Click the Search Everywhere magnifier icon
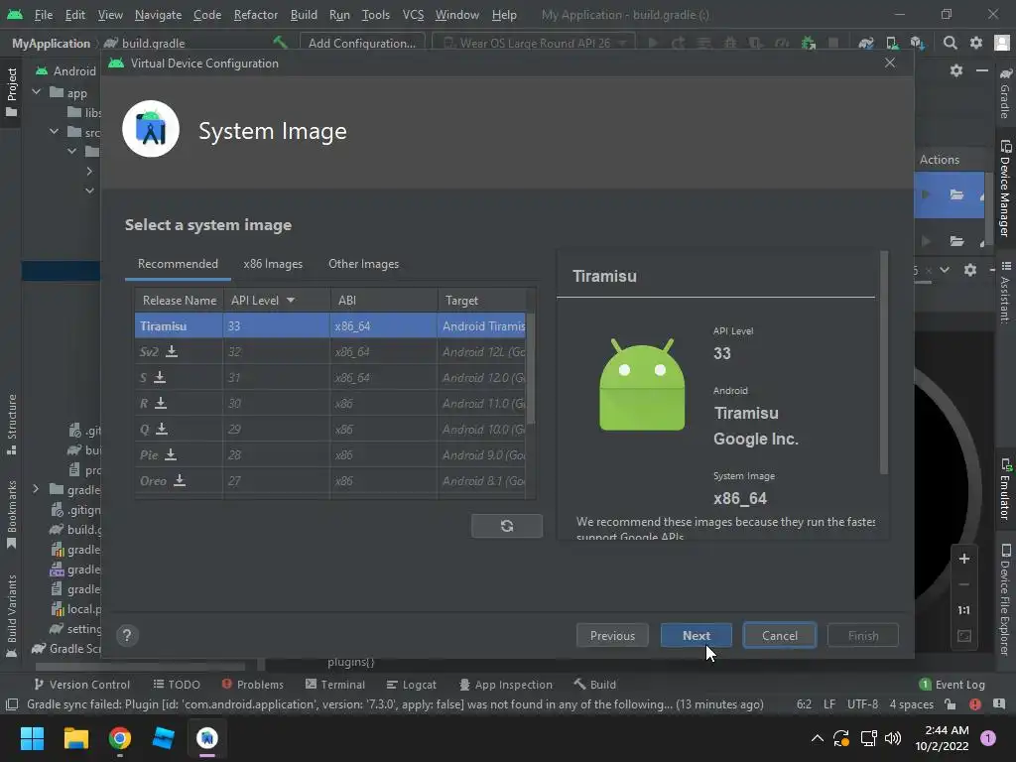 (950, 43)
